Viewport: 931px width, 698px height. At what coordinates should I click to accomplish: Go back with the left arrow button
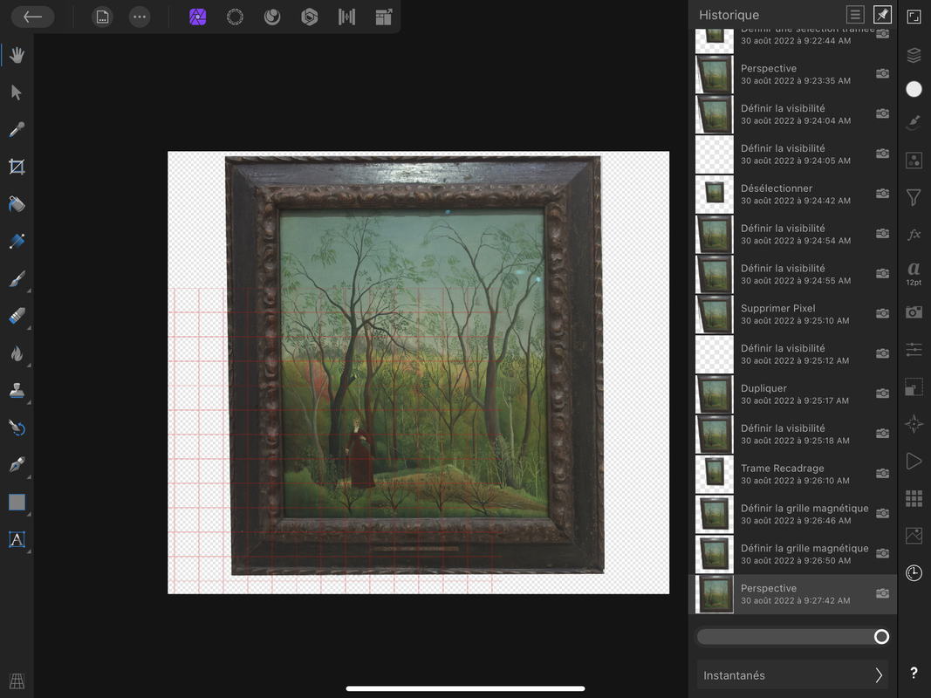pos(32,17)
